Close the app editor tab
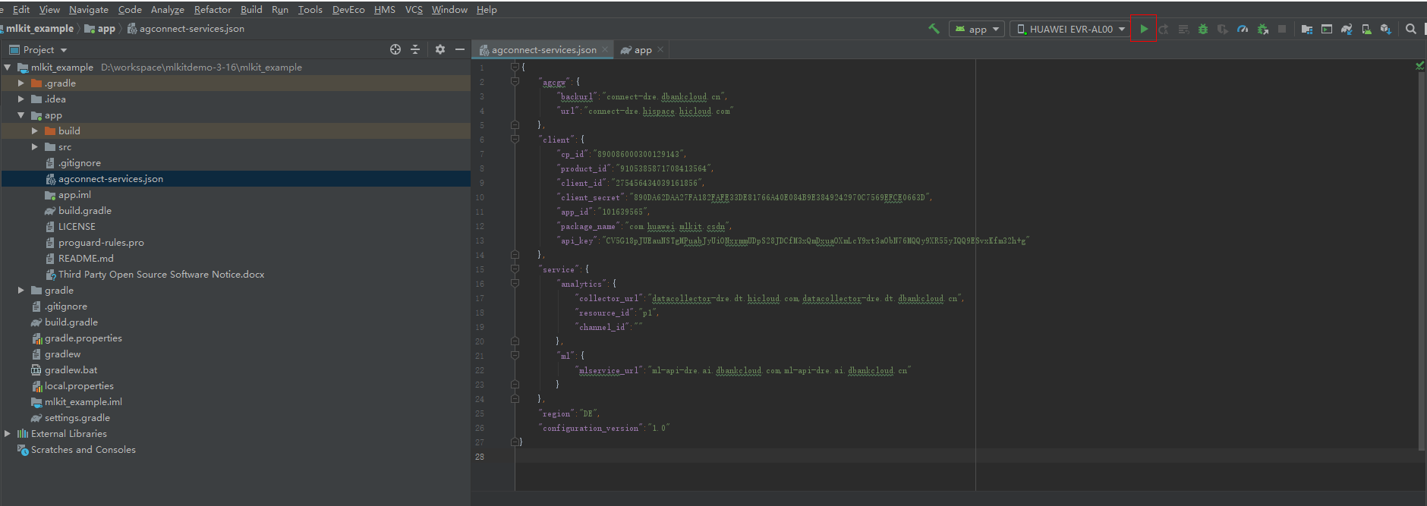The image size is (1427, 506). pyautogui.click(x=660, y=49)
